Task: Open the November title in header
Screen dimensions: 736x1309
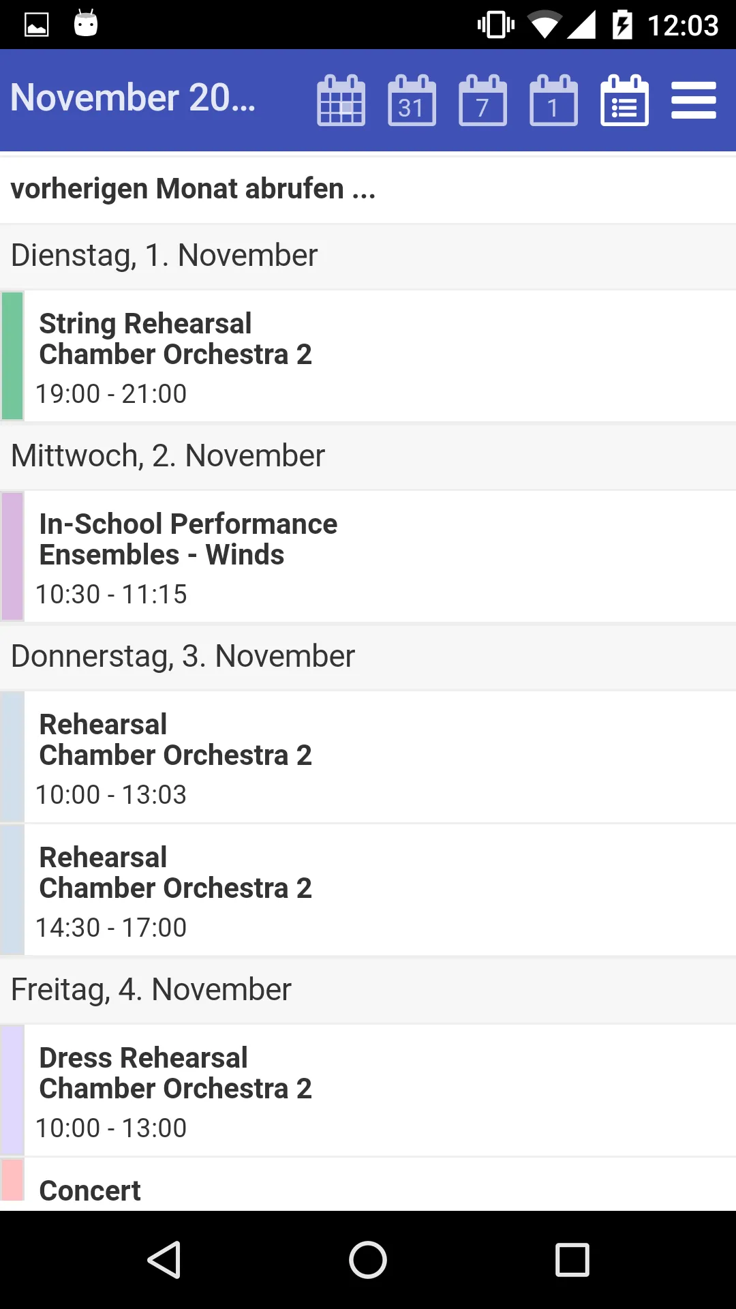Action: click(133, 97)
